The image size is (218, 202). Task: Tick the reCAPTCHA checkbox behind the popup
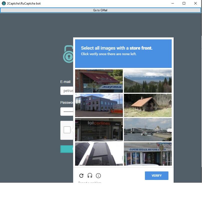click(x=67, y=130)
